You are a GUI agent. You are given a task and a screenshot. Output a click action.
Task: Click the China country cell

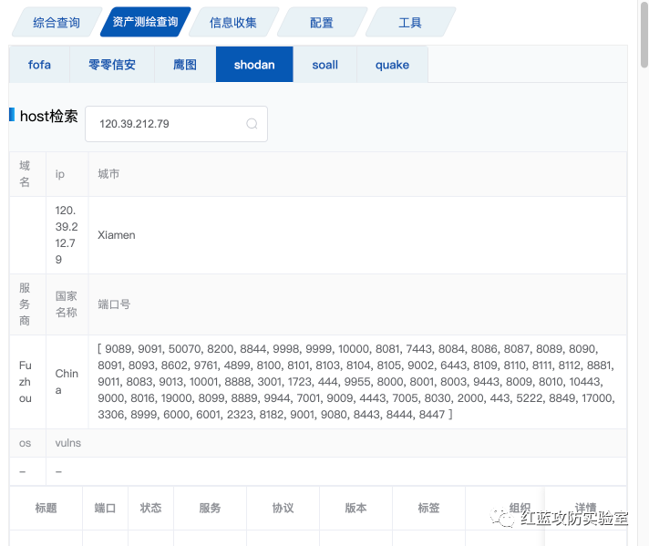point(67,382)
